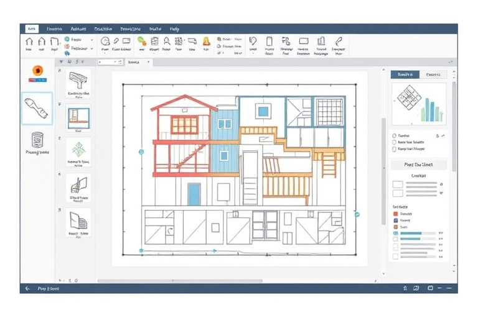
Task: Tick the lower empty box under the panel heading
Action: [398, 193]
